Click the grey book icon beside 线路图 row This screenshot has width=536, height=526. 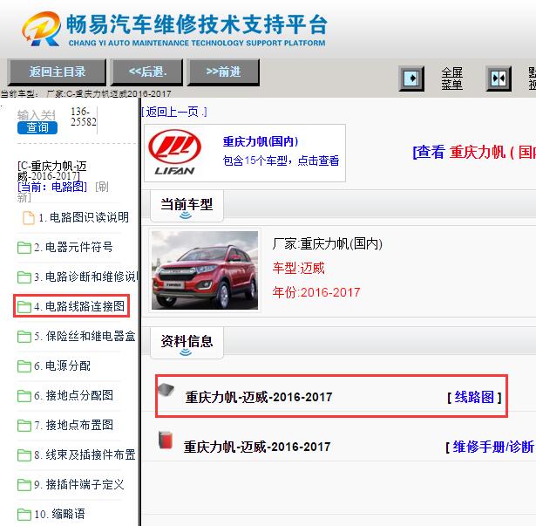[166, 390]
